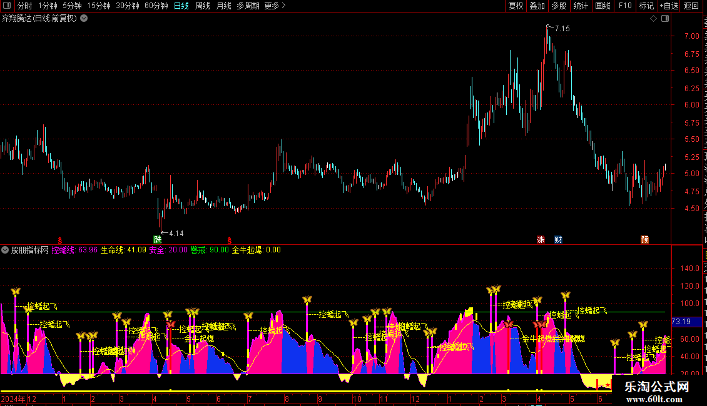
Task: Toggle the side panel icon left of 分时
Action: pyautogui.click(x=7, y=6)
